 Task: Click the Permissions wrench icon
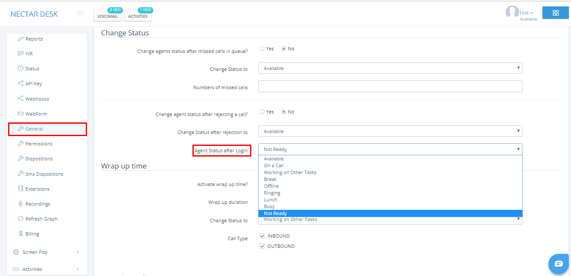click(20, 144)
